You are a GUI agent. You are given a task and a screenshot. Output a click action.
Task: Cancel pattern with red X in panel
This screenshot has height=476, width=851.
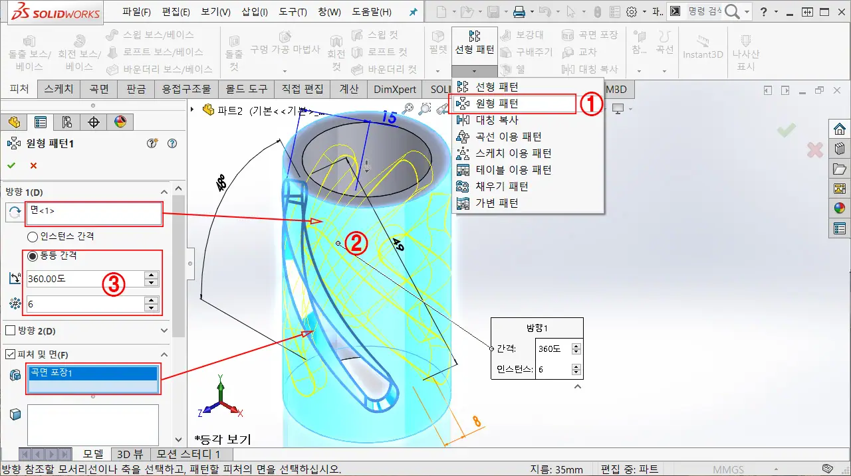click(x=33, y=165)
